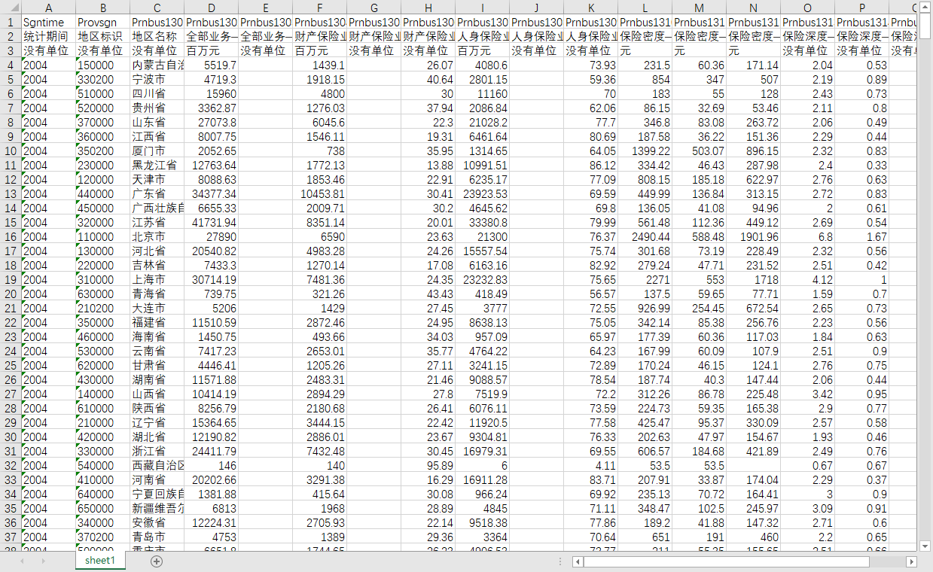Select column C header
The width and height of the screenshot is (933, 572).
[157, 8]
